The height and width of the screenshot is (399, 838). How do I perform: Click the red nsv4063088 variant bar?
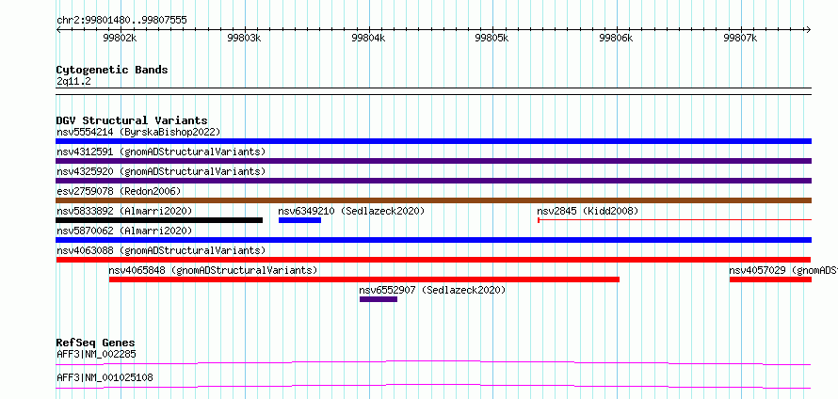click(433, 260)
